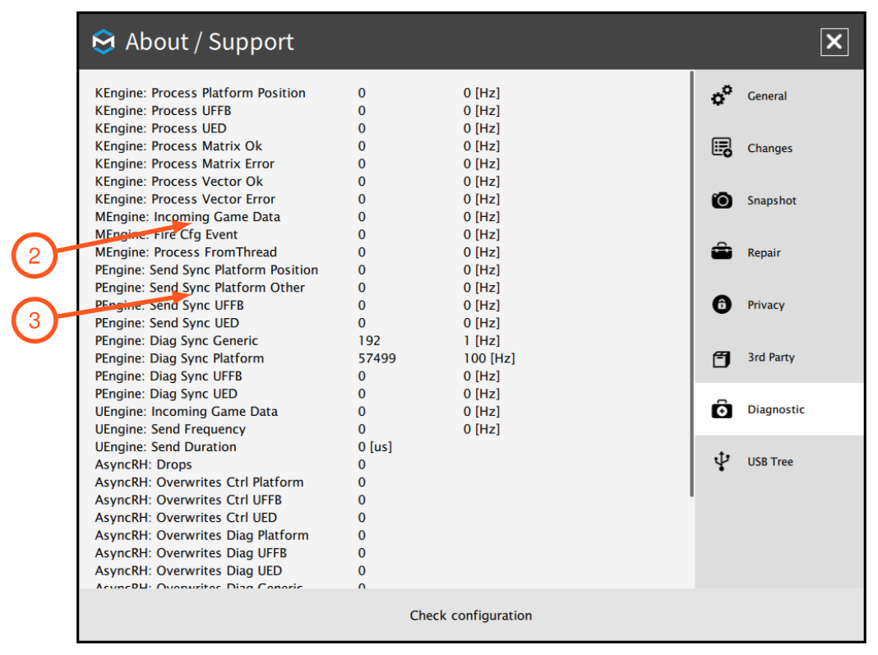Open the USB Tree tab label
Image resolution: width=878 pixels, height=655 pixels.
(770, 461)
